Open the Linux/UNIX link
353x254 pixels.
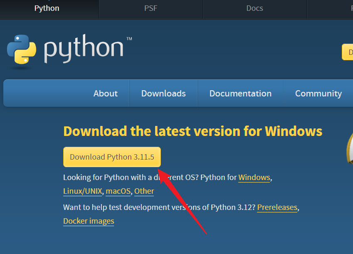point(82,191)
